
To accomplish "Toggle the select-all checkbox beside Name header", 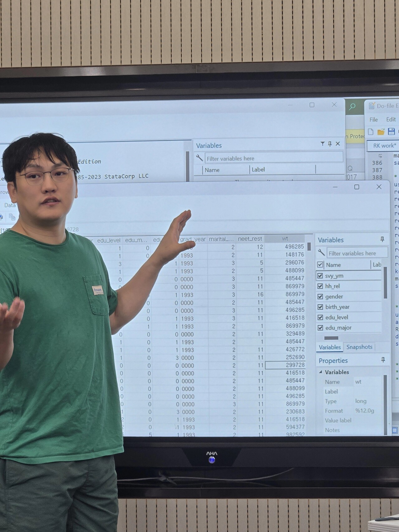I will click(x=320, y=265).
